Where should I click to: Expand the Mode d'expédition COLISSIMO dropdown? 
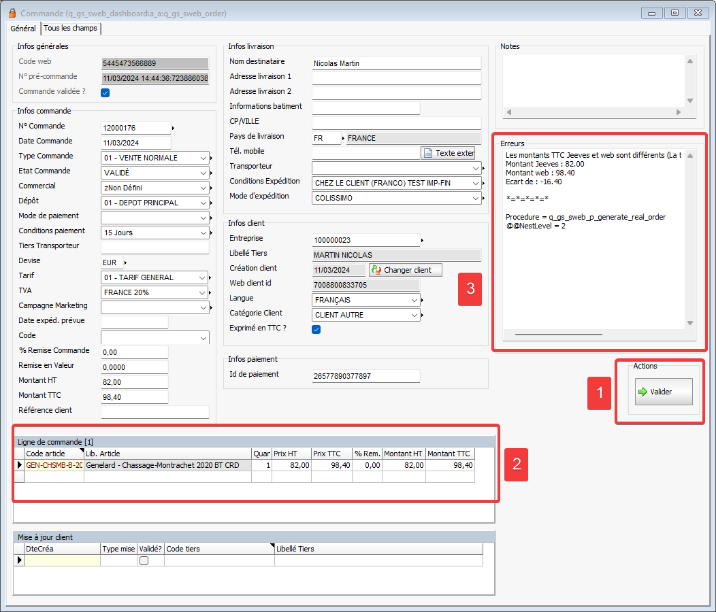click(x=475, y=198)
